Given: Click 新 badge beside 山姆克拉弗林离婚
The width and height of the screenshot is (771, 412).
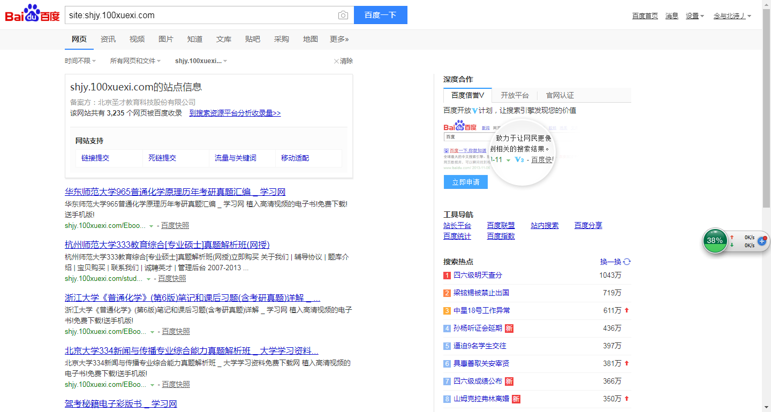Looking at the screenshot, I should (516, 399).
